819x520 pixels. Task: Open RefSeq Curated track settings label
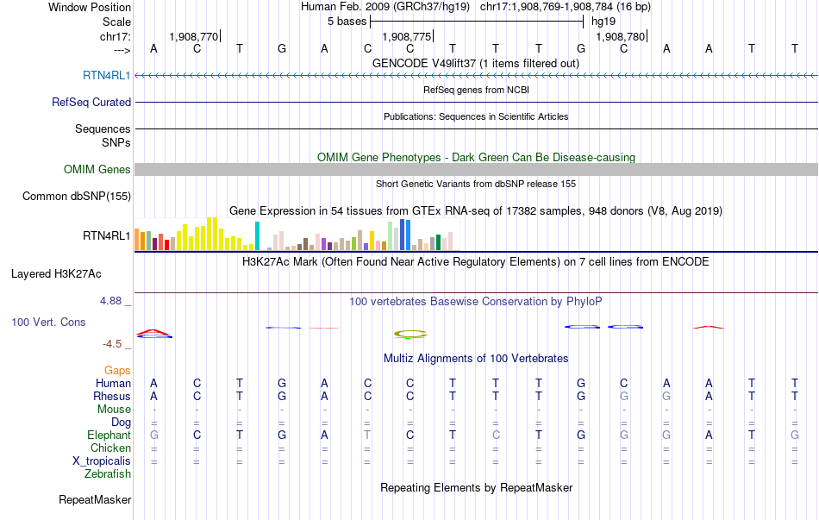click(91, 102)
